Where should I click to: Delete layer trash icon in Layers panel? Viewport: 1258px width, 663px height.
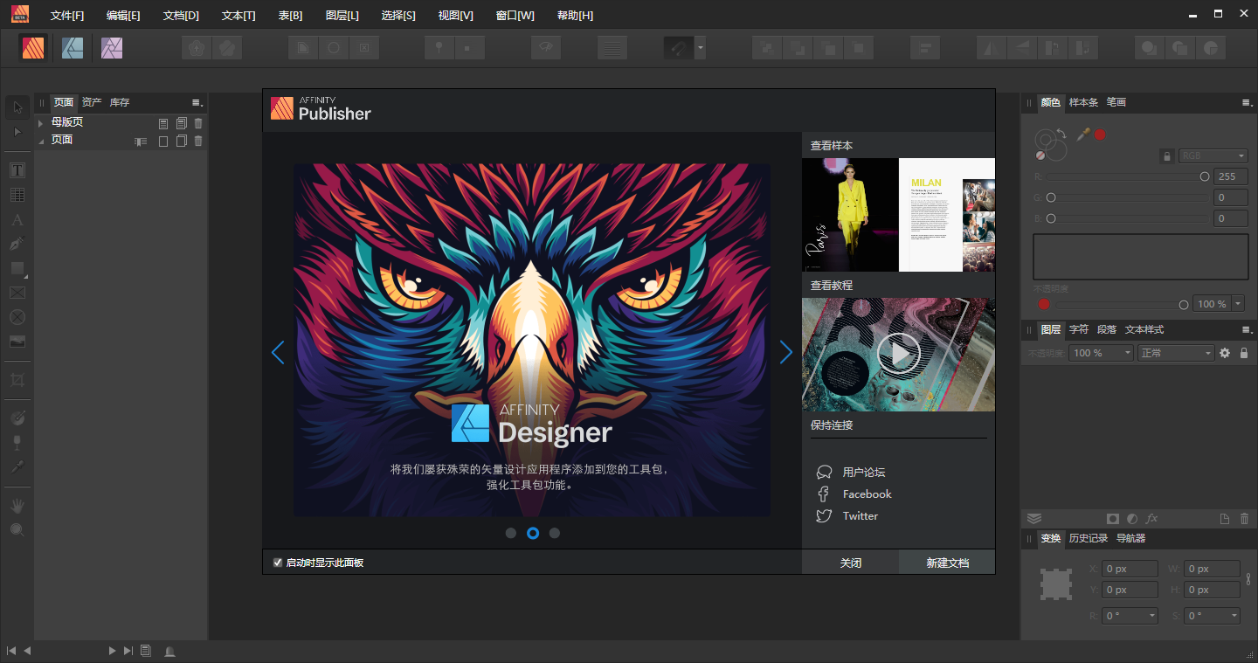coord(1244,519)
